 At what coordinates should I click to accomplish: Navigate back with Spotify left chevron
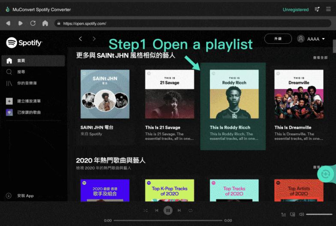click(80, 39)
